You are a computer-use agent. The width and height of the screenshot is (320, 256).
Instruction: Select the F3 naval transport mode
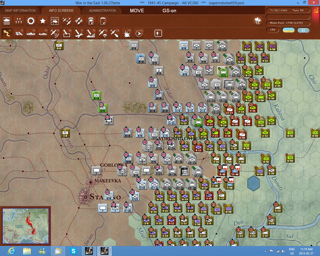tap(31, 33)
